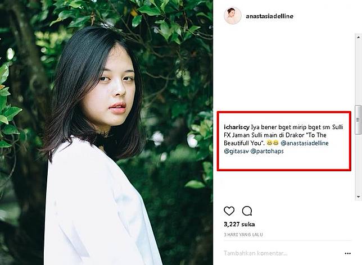Visit commenter icharisCy's profile

click(x=237, y=127)
